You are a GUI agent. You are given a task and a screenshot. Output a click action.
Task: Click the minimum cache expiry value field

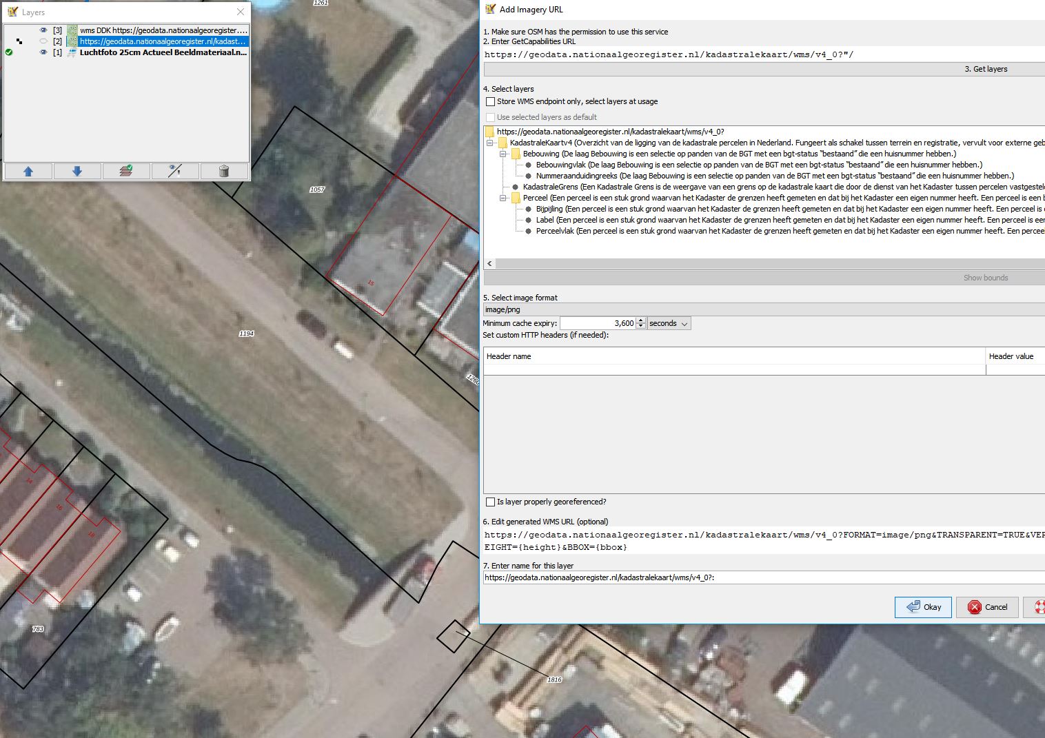pyautogui.click(x=598, y=323)
